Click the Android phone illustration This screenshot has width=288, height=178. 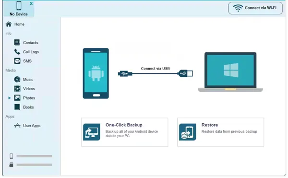pos(96,73)
